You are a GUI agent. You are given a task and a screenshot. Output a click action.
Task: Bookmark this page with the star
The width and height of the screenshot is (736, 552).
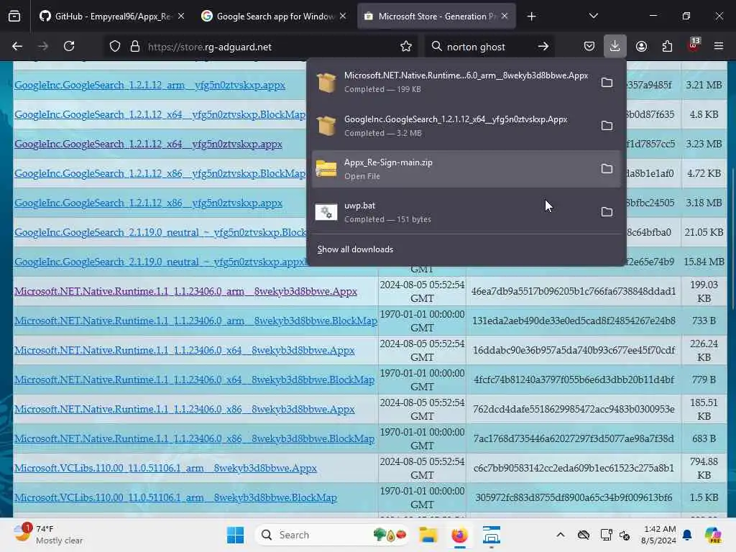[406, 47]
